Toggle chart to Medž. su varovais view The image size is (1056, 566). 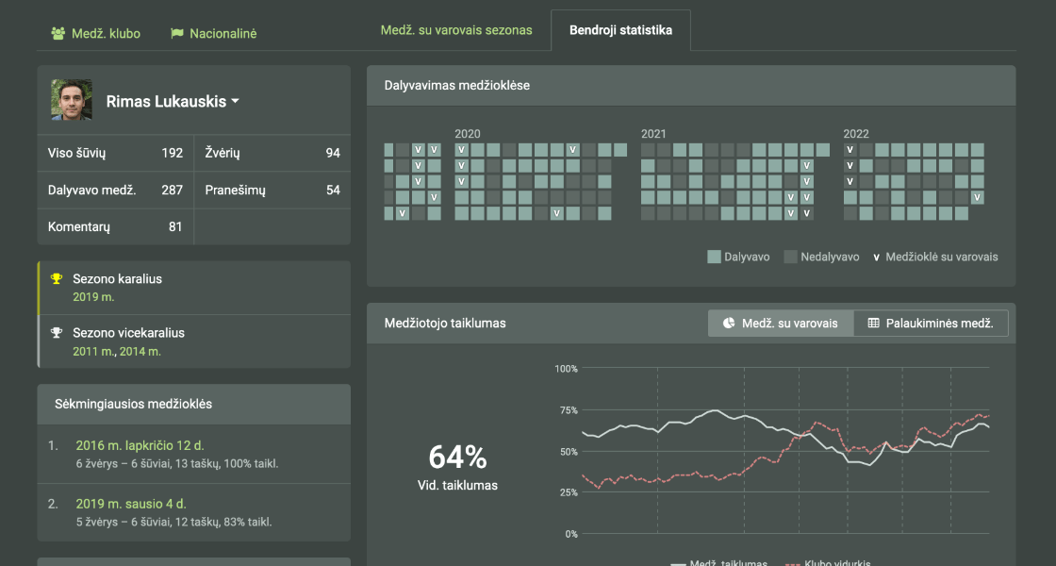(x=781, y=323)
